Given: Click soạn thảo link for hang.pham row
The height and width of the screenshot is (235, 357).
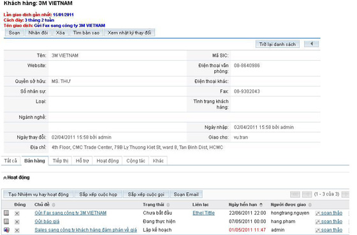Looking at the screenshot, I should [x=331, y=222].
